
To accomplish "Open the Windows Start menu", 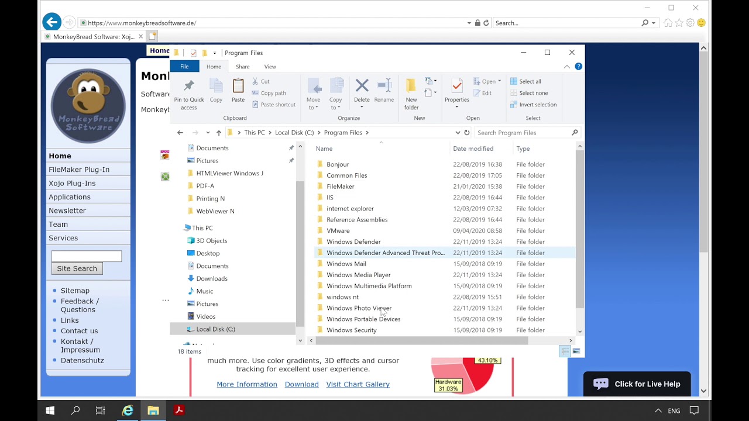I will (50, 410).
